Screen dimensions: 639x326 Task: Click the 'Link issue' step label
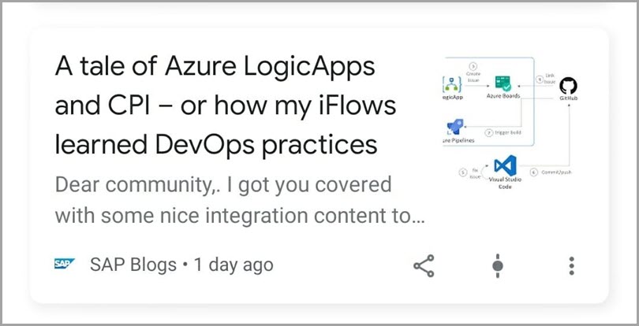pyautogui.click(x=550, y=79)
